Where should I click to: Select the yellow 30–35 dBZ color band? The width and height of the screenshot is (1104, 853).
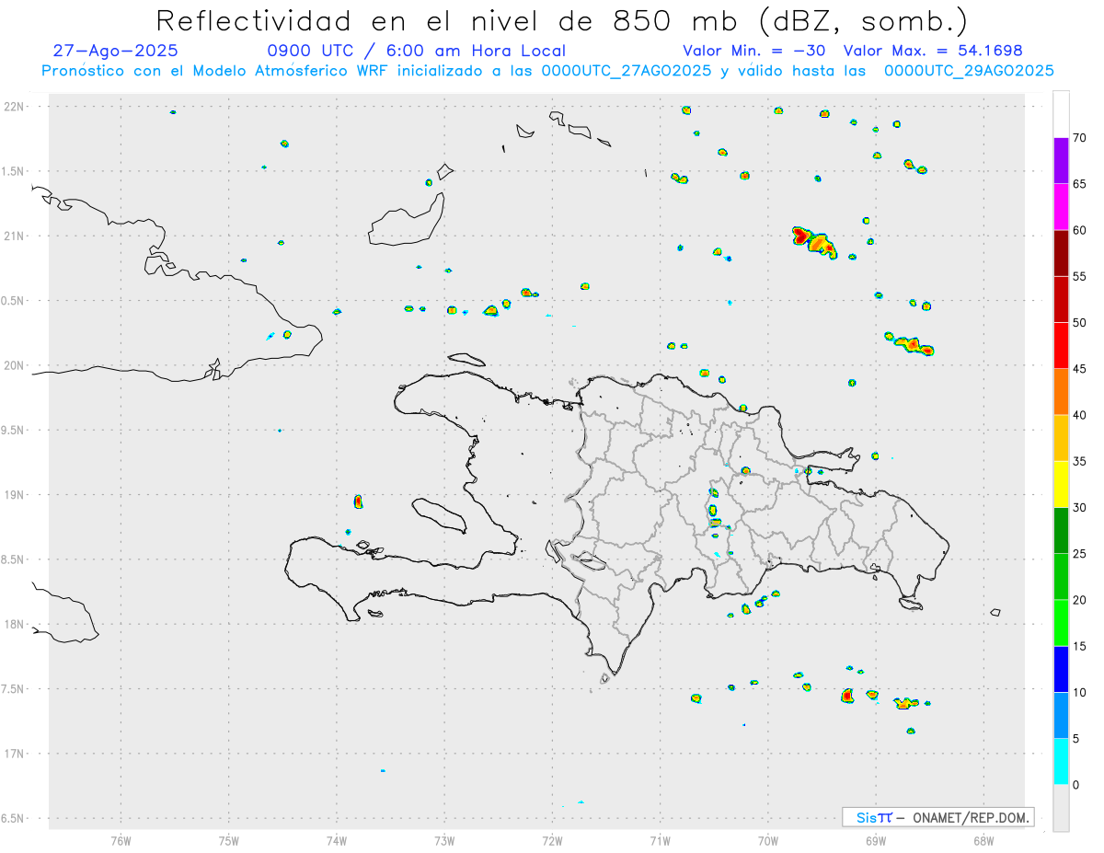click(x=1061, y=485)
